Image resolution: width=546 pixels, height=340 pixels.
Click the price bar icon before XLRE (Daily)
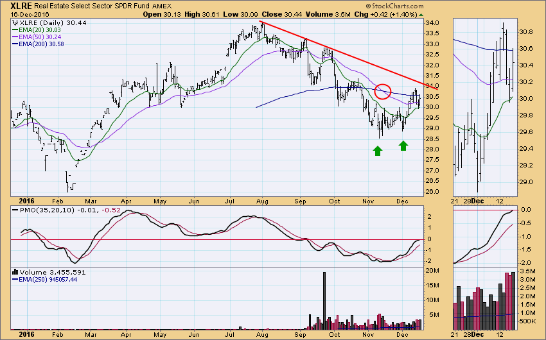point(15,22)
